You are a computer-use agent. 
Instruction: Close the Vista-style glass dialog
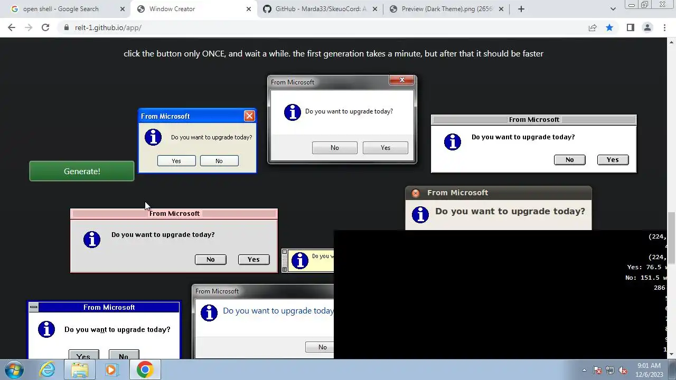pos(402,80)
